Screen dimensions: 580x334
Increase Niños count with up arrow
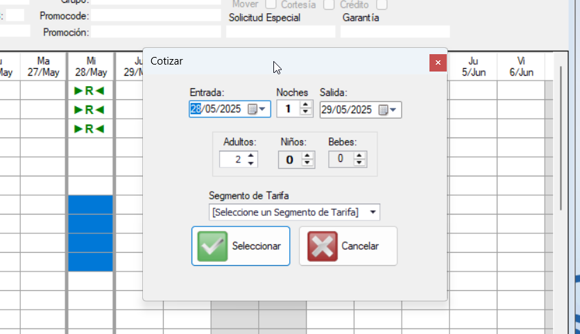(x=307, y=156)
